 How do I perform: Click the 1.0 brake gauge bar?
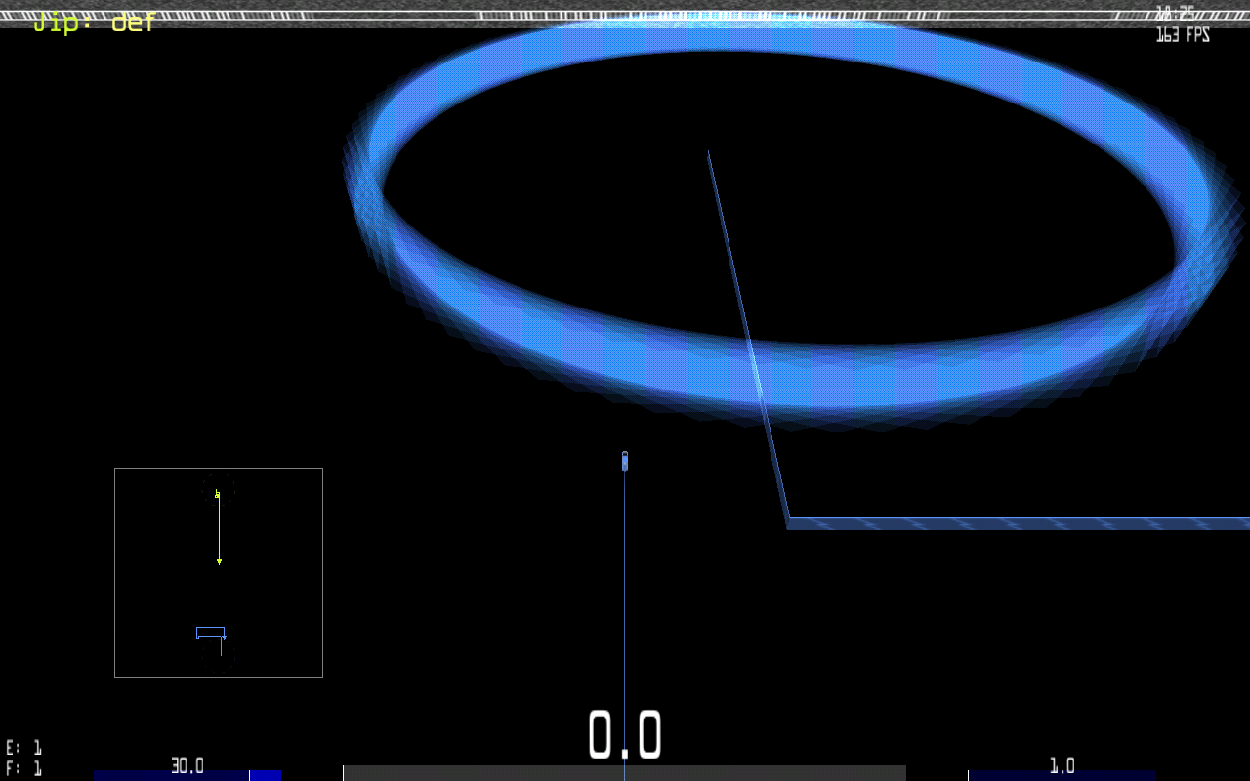pos(1062,775)
